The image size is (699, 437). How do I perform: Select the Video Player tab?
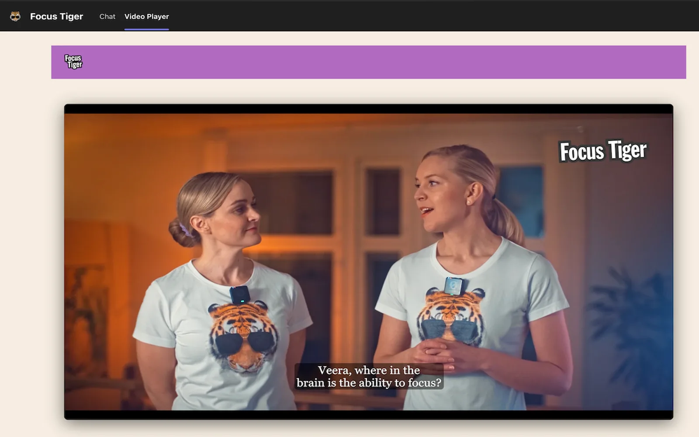click(x=146, y=17)
